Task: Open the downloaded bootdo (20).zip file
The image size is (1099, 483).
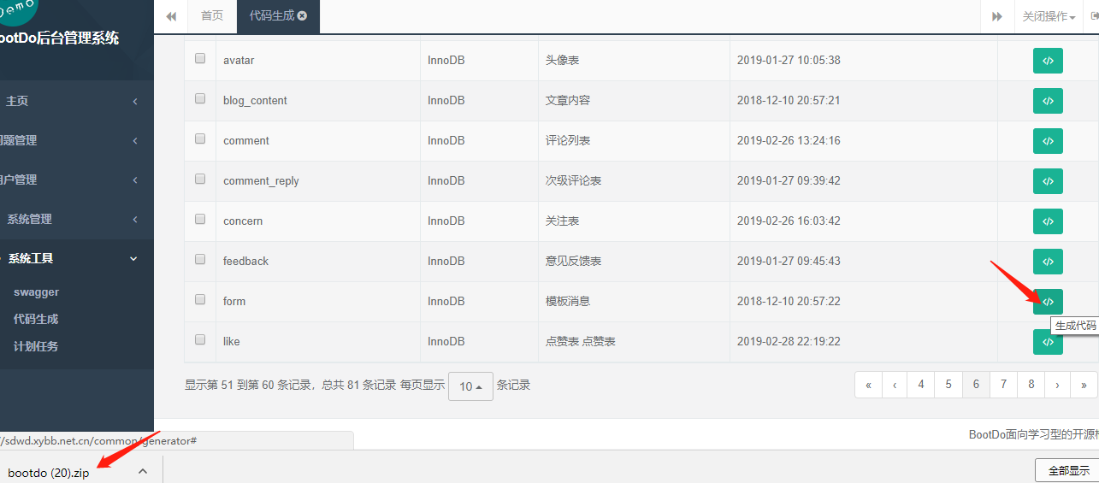Action: coord(48,472)
